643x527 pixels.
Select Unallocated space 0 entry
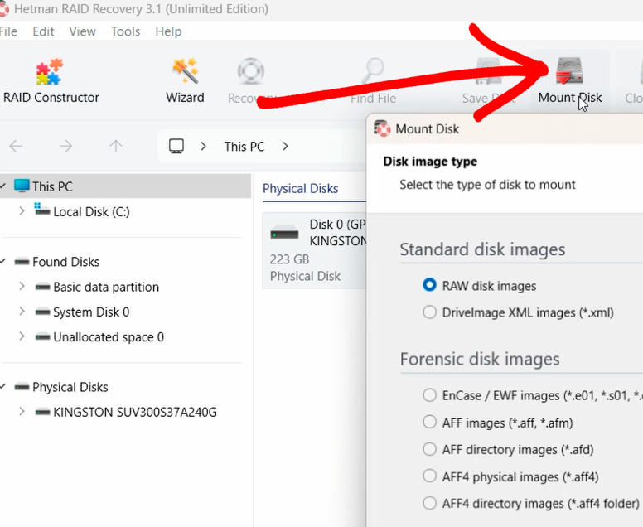109,337
